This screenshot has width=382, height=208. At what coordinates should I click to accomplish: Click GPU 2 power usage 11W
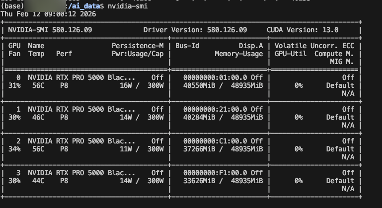click(126, 149)
